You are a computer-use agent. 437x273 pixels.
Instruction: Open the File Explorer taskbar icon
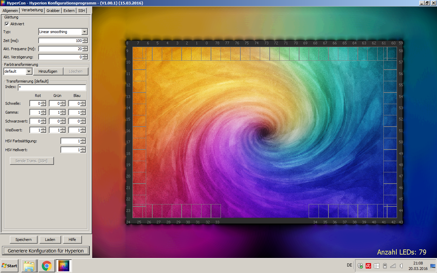pos(29,266)
